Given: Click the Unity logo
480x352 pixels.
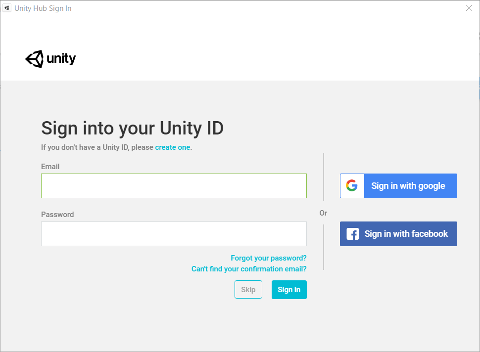Looking at the screenshot, I should 49,58.
